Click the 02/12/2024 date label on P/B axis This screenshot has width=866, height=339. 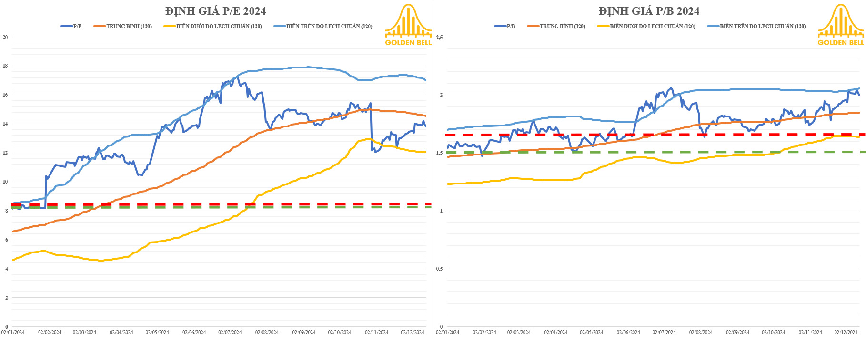pyautogui.click(x=846, y=333)
